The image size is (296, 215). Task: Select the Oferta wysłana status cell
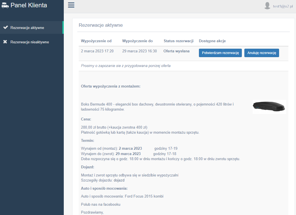point(176,51)
